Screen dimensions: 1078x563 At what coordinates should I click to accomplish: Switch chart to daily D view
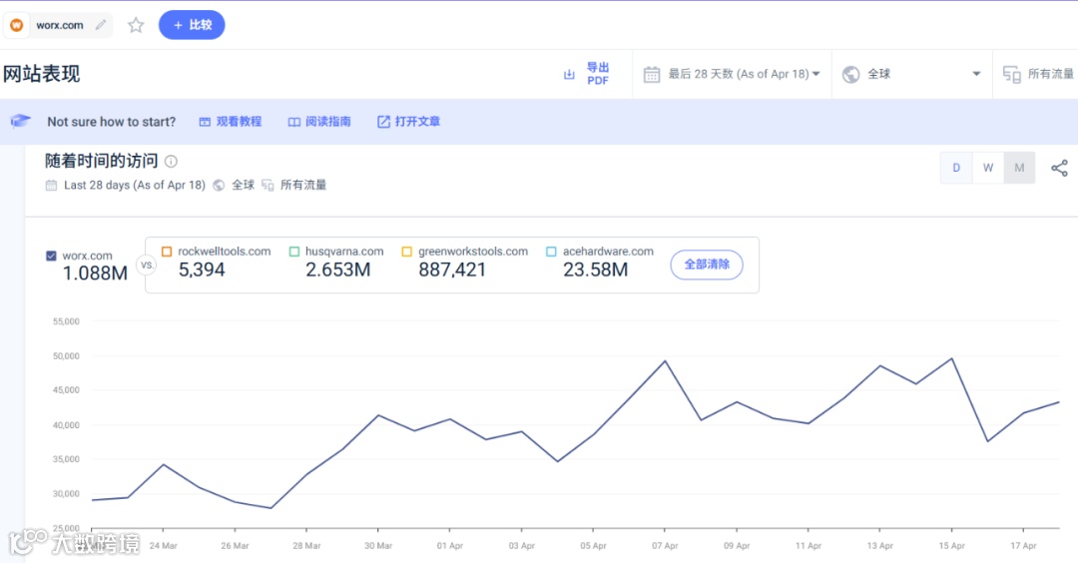[x=956, y=168]
